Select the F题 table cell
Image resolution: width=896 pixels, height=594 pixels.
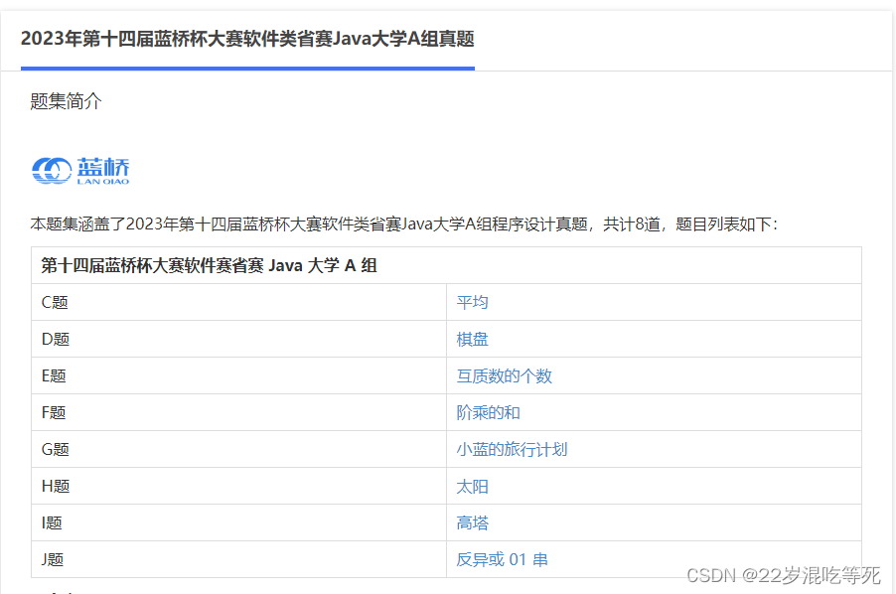pyautogui.click(x=238, y=412)
